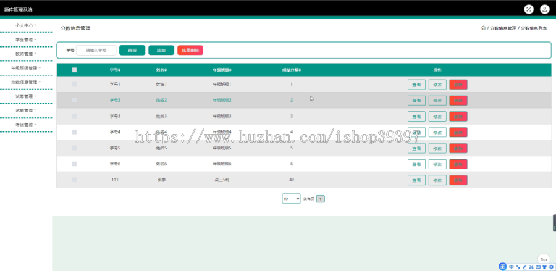Check the box for row 学号3
The image size is (556, 271).
pyautogui.click(x=74, y=116)
